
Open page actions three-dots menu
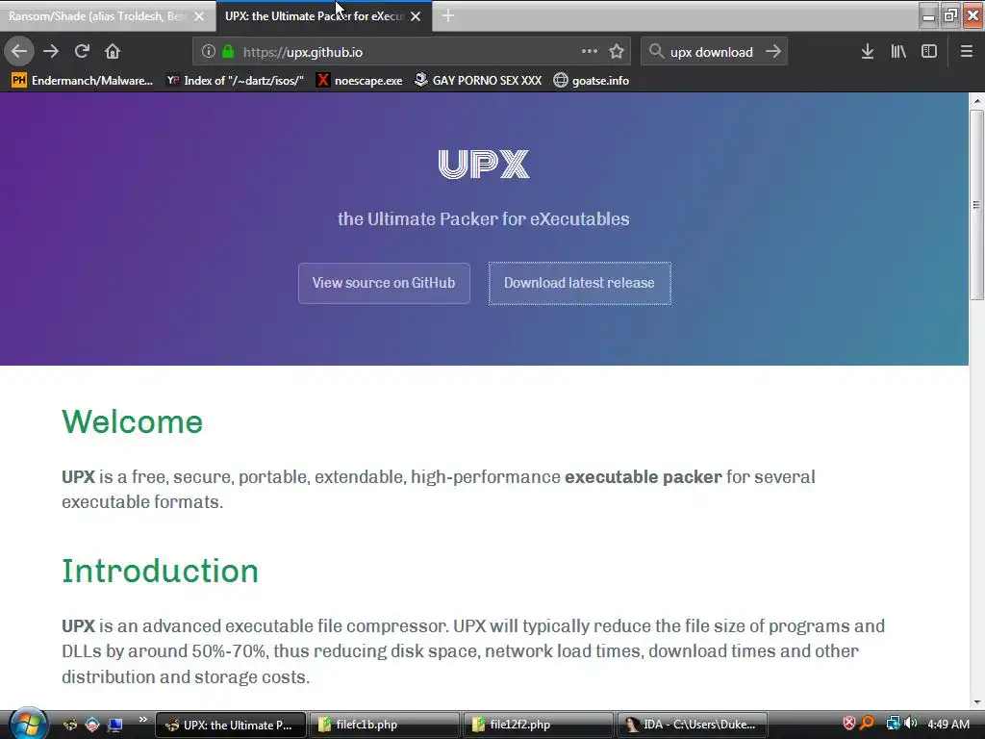coord(590,52)
